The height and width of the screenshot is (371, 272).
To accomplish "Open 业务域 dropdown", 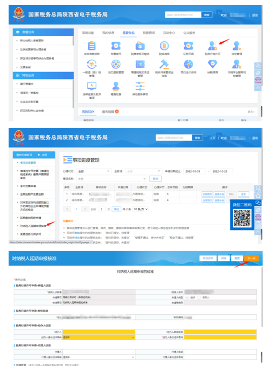I will (143, 171).
